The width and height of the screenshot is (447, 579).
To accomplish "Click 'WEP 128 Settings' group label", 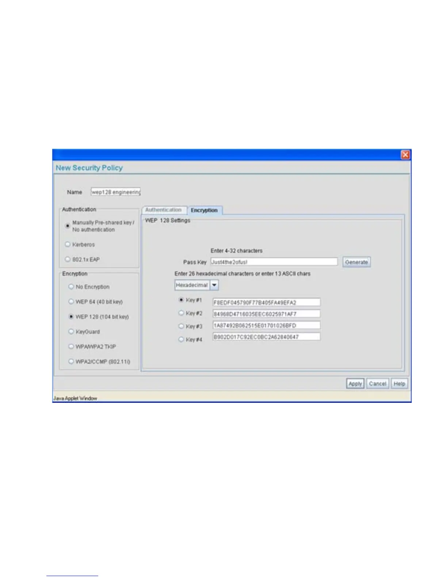I will [168, 220].
